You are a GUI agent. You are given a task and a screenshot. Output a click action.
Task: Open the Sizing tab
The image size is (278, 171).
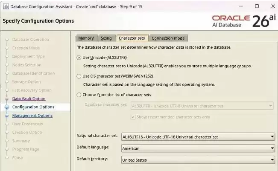(x=106, y=38)
